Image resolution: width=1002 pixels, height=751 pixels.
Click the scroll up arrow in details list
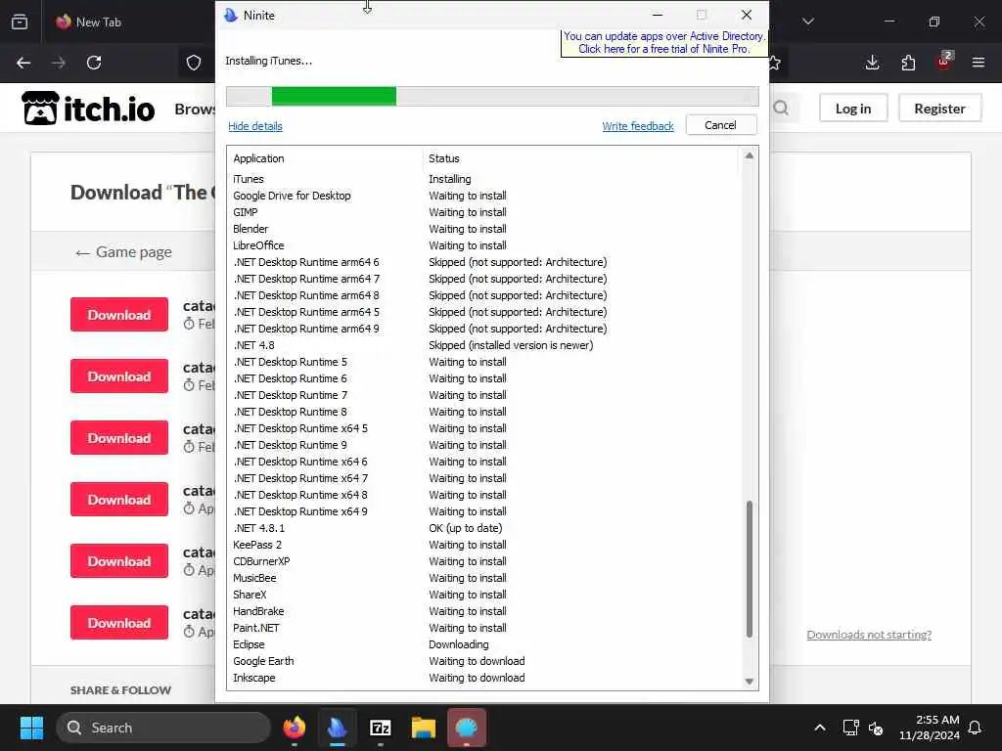(x=749, y=155)
